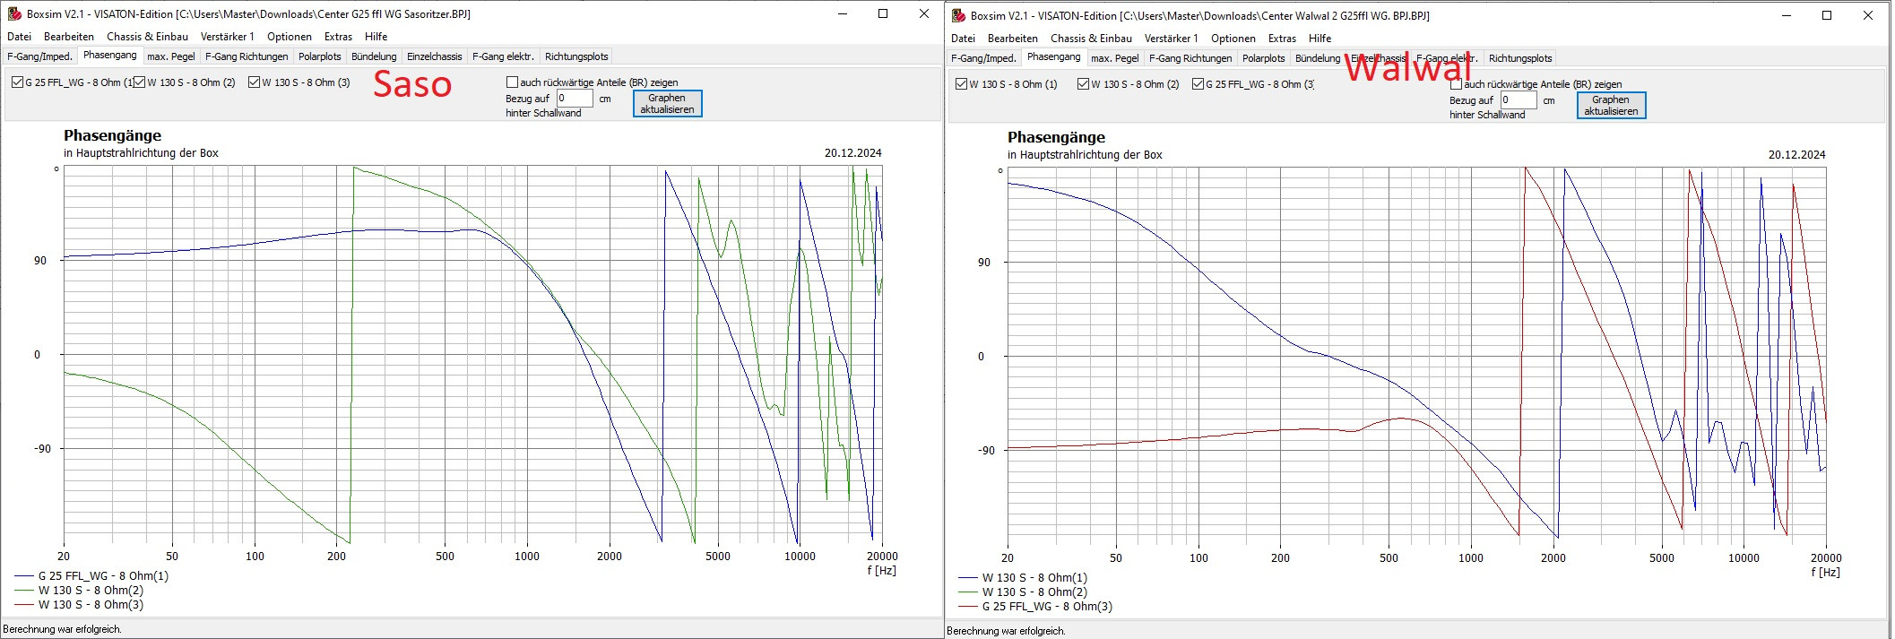
Task: Uncheck G 25 FFL_WG - 8 Ohm (3) in right window
Action: coord(1198,84)
